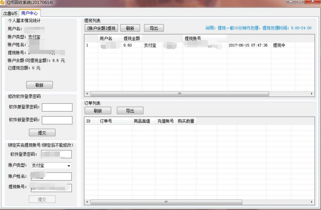This screenshot has height=210, width=321.
Task: Select the 用户中心 tab
Action: [x=30, y=13]
